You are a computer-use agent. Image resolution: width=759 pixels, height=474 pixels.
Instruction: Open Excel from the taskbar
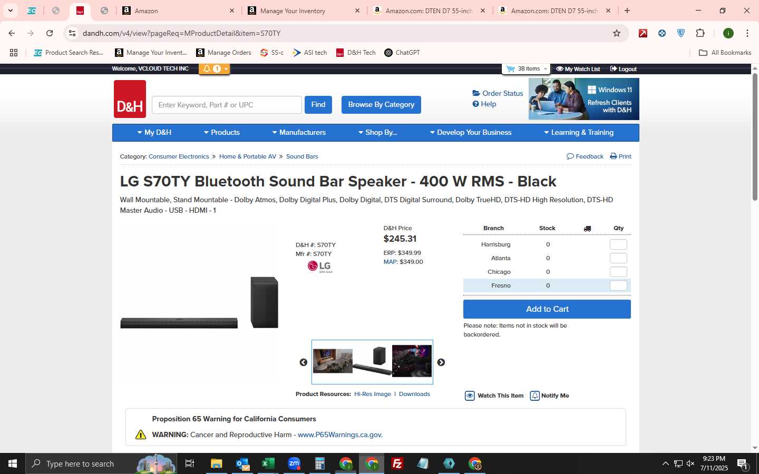(268, 463)
